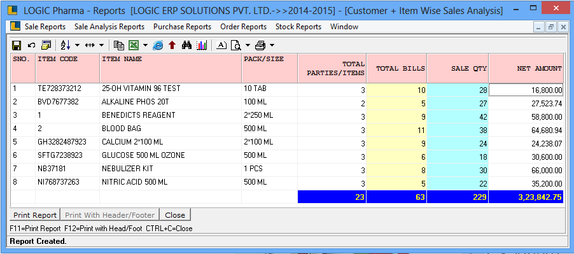574x254 pixels.
Task: Click the font letter A icon
Action: coord(221,45)
